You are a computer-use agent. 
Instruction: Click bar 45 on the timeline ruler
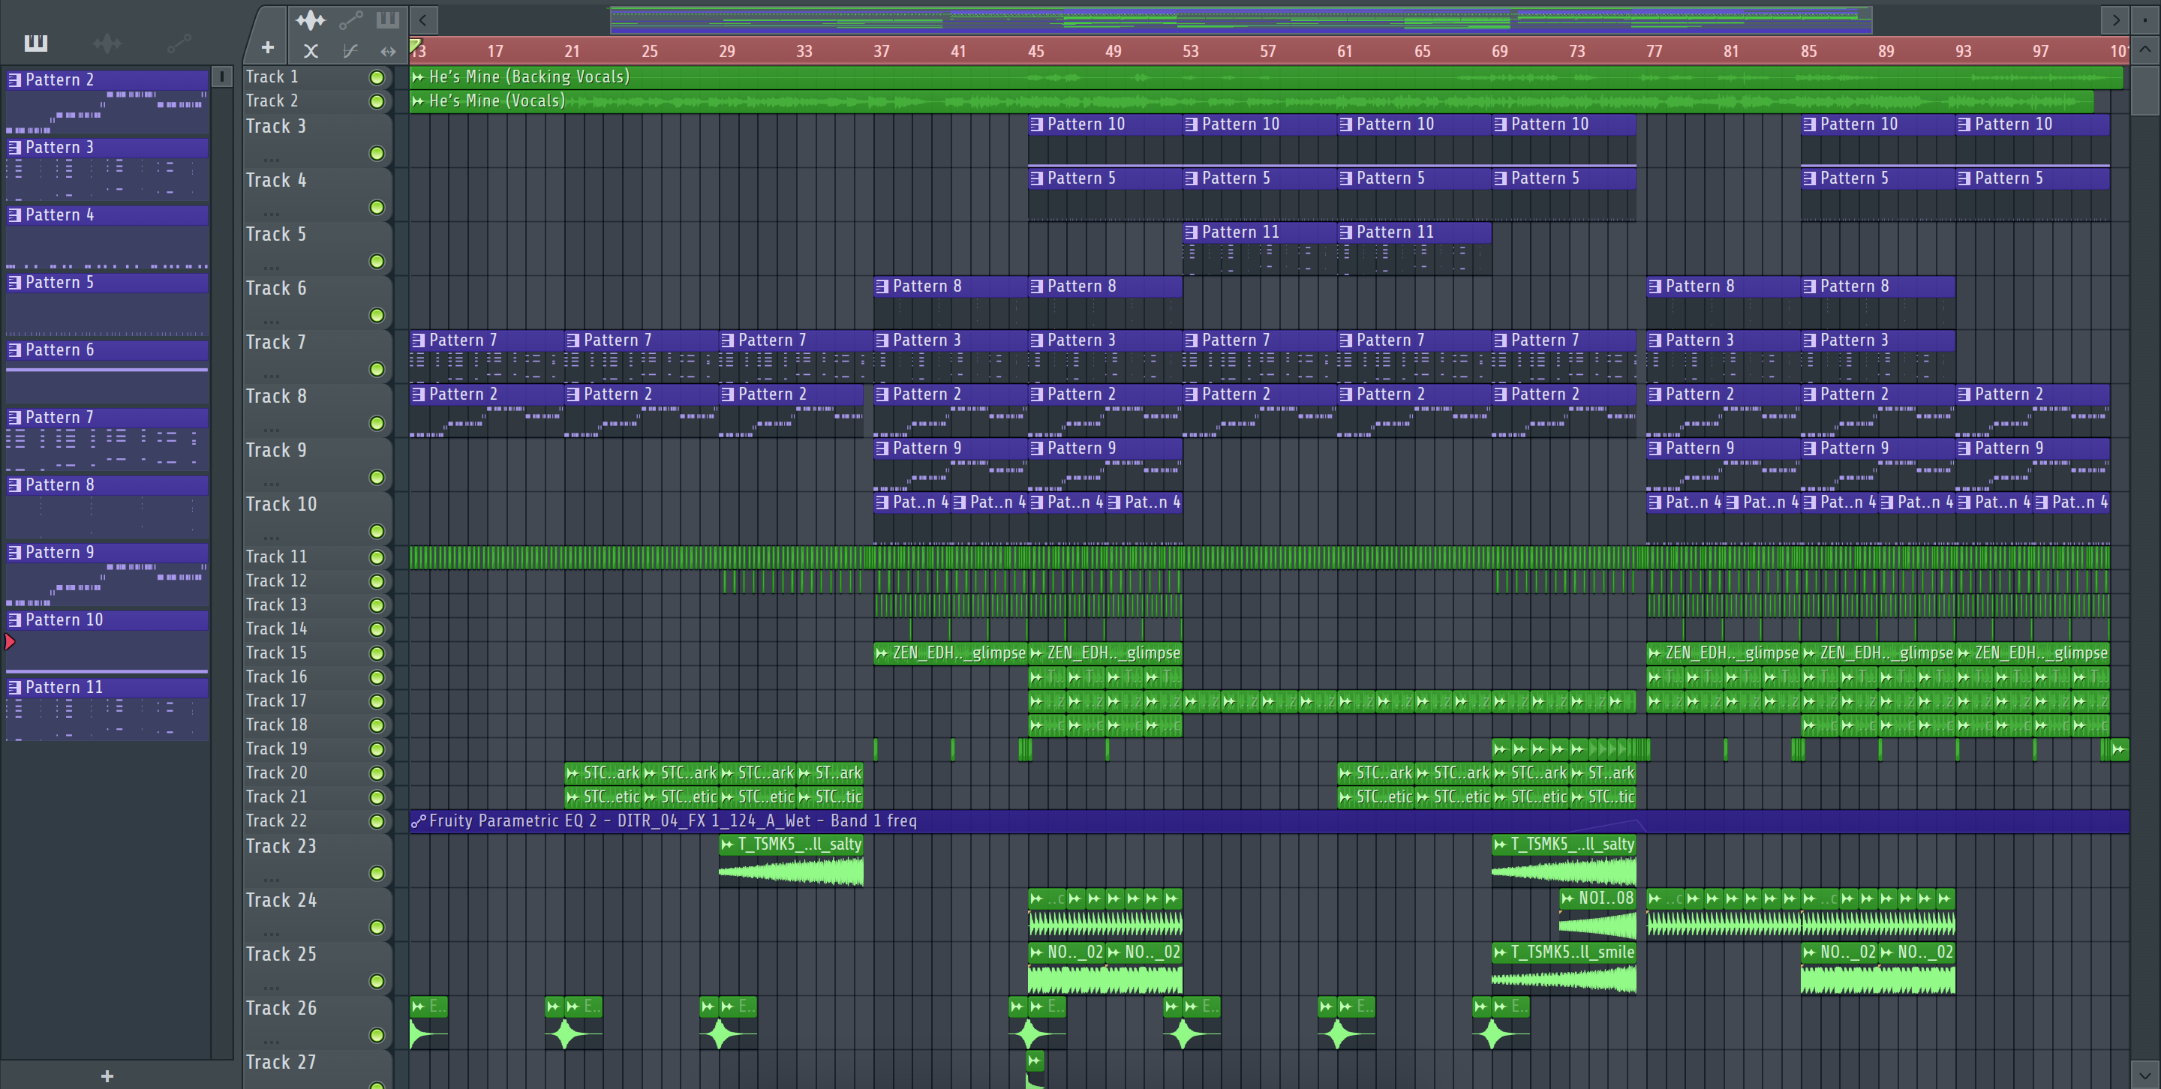[x=1036, y=51]
